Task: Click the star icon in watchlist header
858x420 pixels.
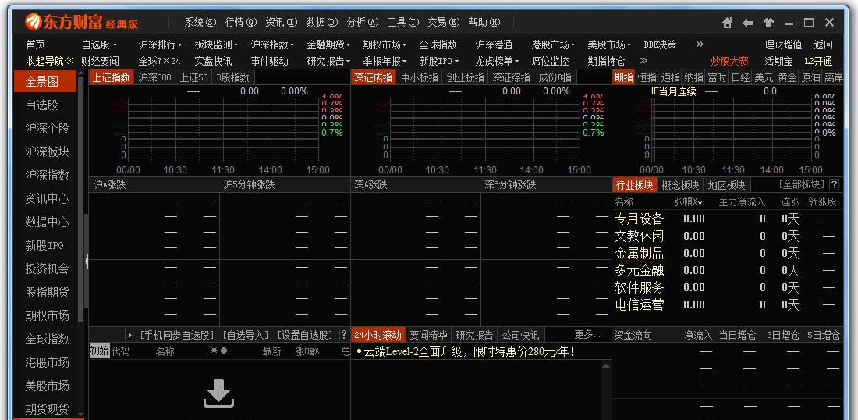Action: coord(214,351)
